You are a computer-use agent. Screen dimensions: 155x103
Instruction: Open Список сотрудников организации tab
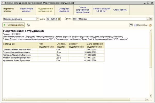(83, 10)
